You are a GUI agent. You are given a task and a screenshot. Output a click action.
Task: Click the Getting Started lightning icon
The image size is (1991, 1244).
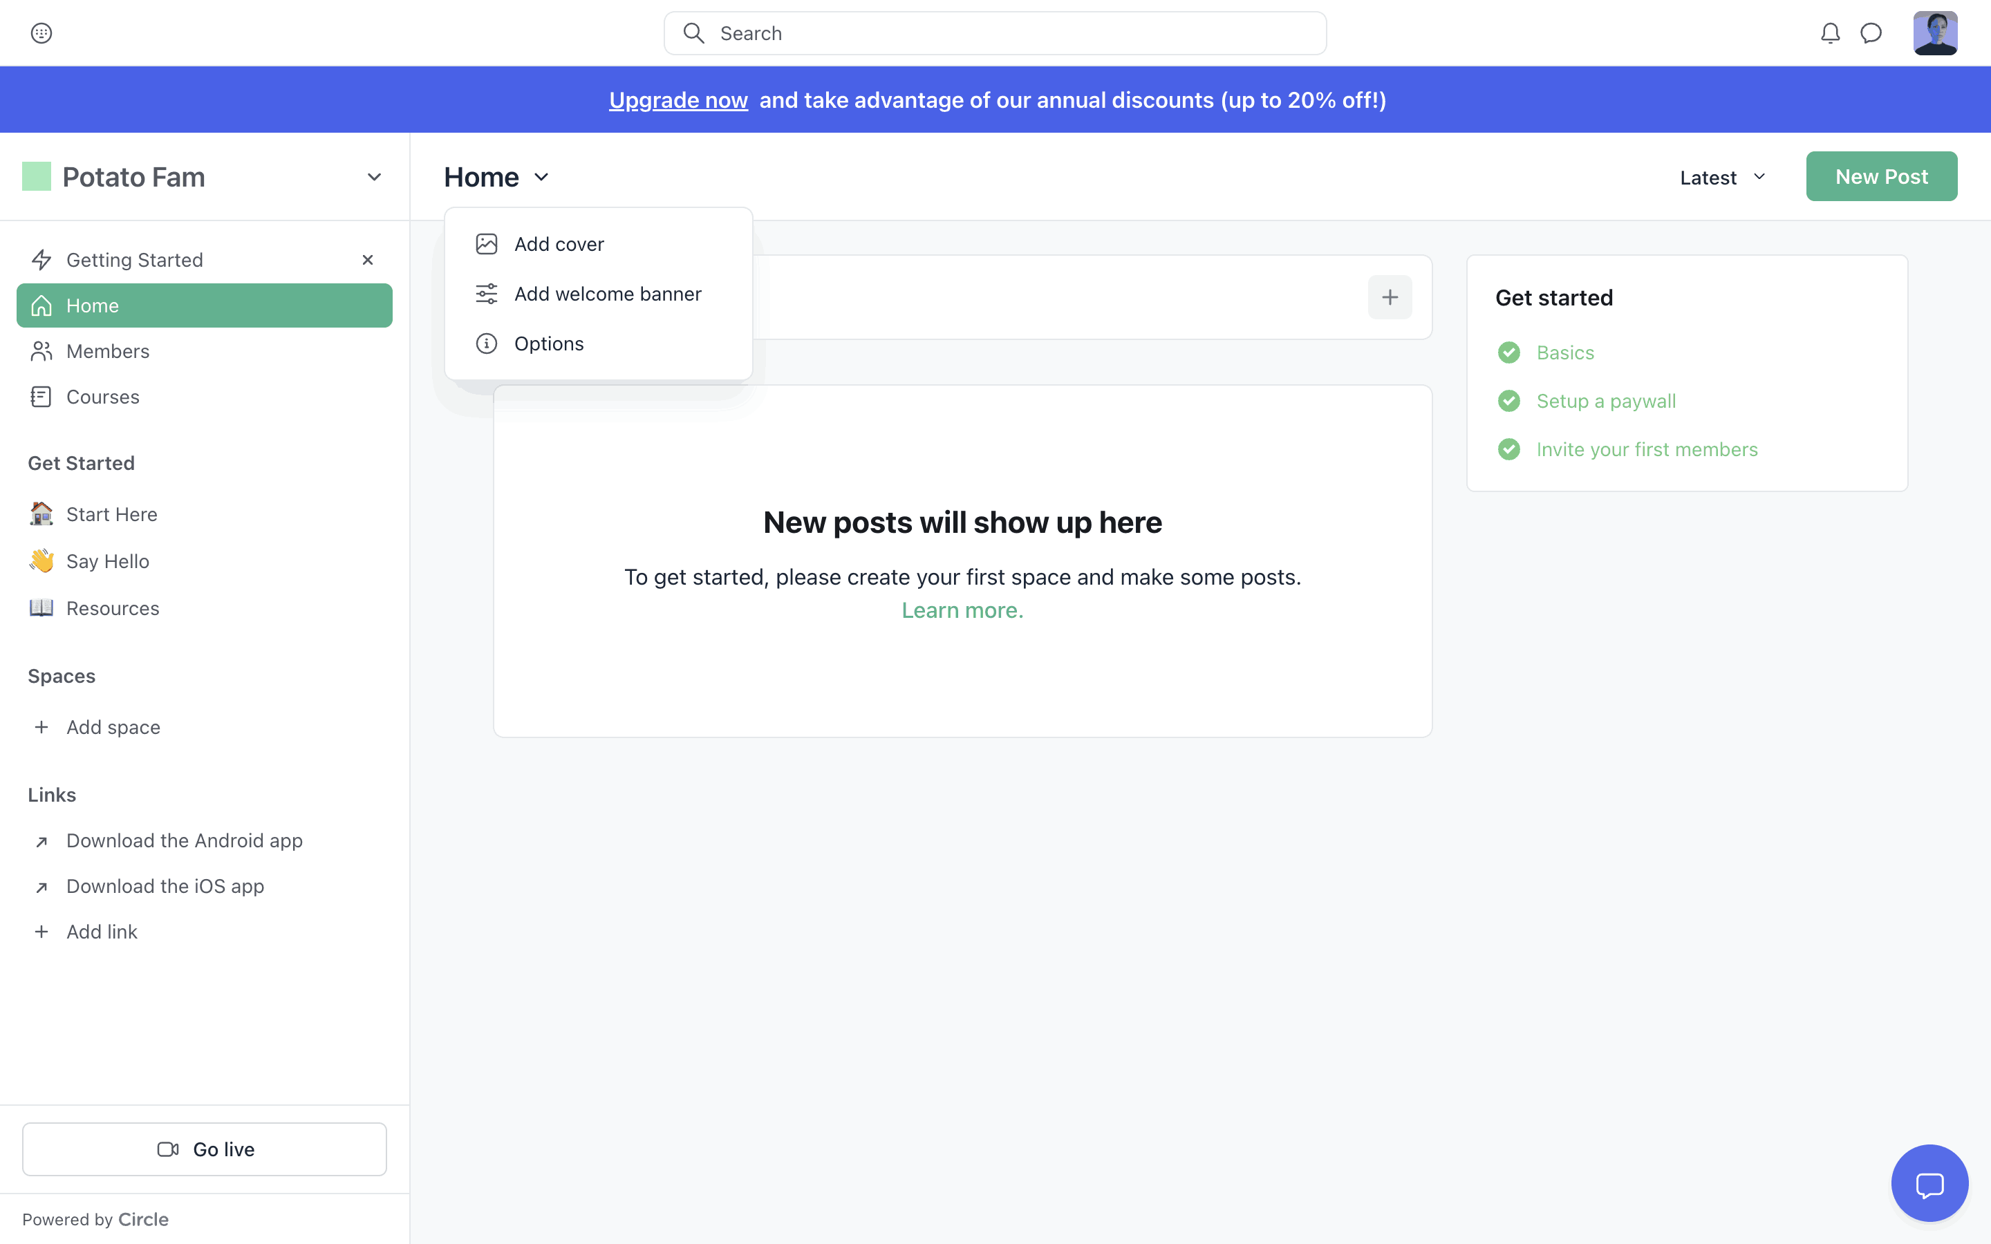(41, 260)
